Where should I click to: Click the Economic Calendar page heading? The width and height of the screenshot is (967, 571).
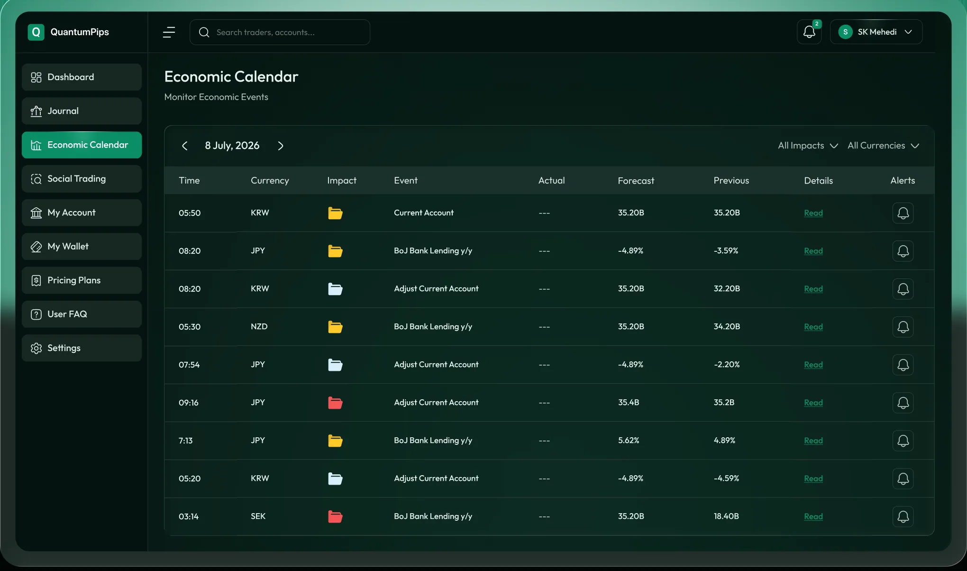(x=231, y=76)
